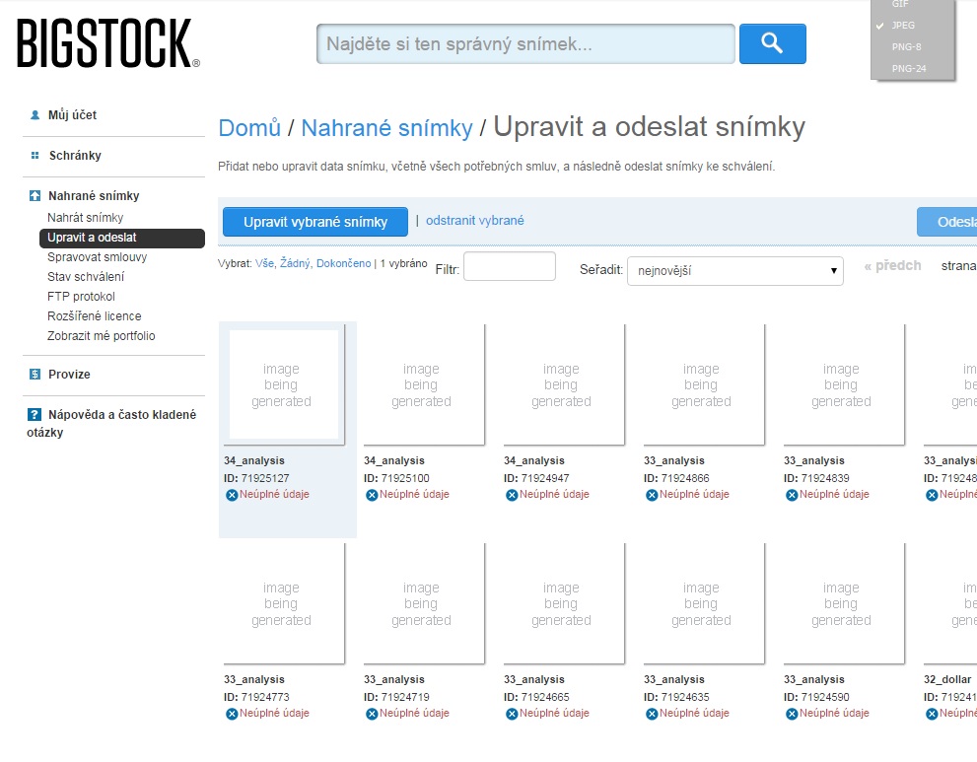This screenshot has width=977, height=762.
Task: Click the blue search magnifier button
Action: coord(773,43)
